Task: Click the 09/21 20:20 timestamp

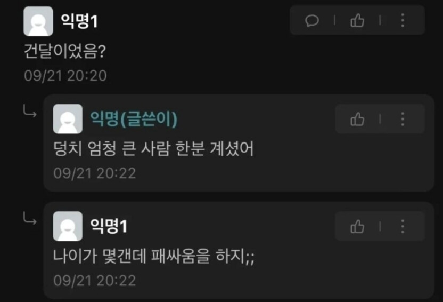Action: click(65, 76)
